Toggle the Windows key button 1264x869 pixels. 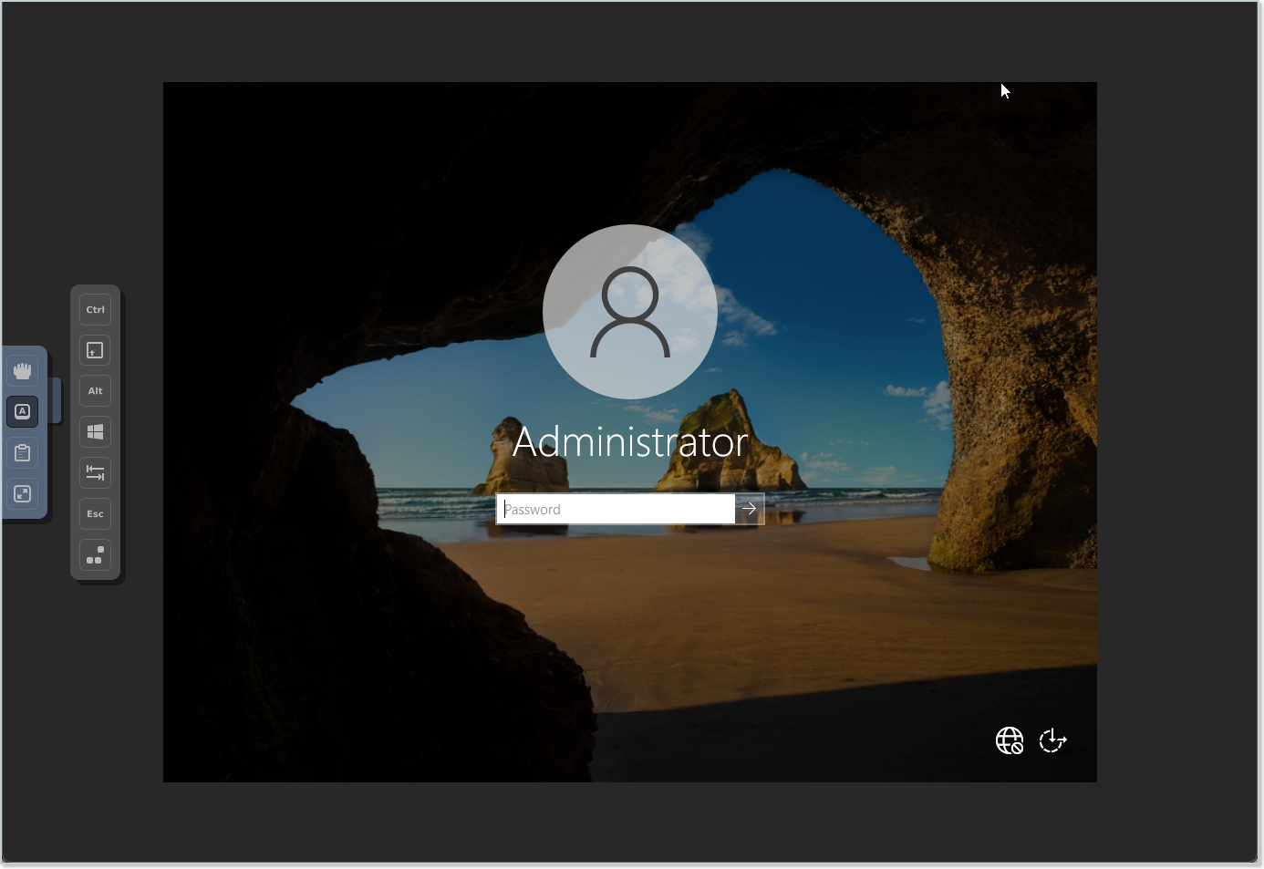96,432
